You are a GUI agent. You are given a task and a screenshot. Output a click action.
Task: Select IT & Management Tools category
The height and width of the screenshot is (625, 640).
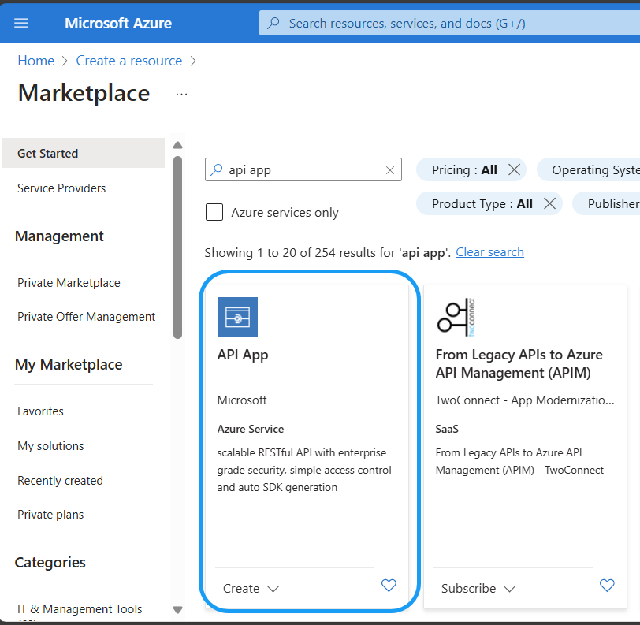click(x=80, y=608)
